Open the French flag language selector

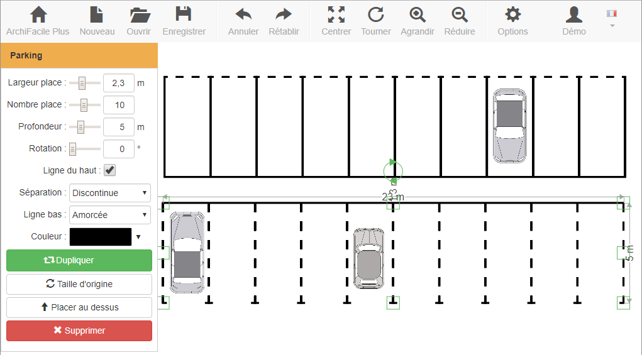[x=612, y=18]
